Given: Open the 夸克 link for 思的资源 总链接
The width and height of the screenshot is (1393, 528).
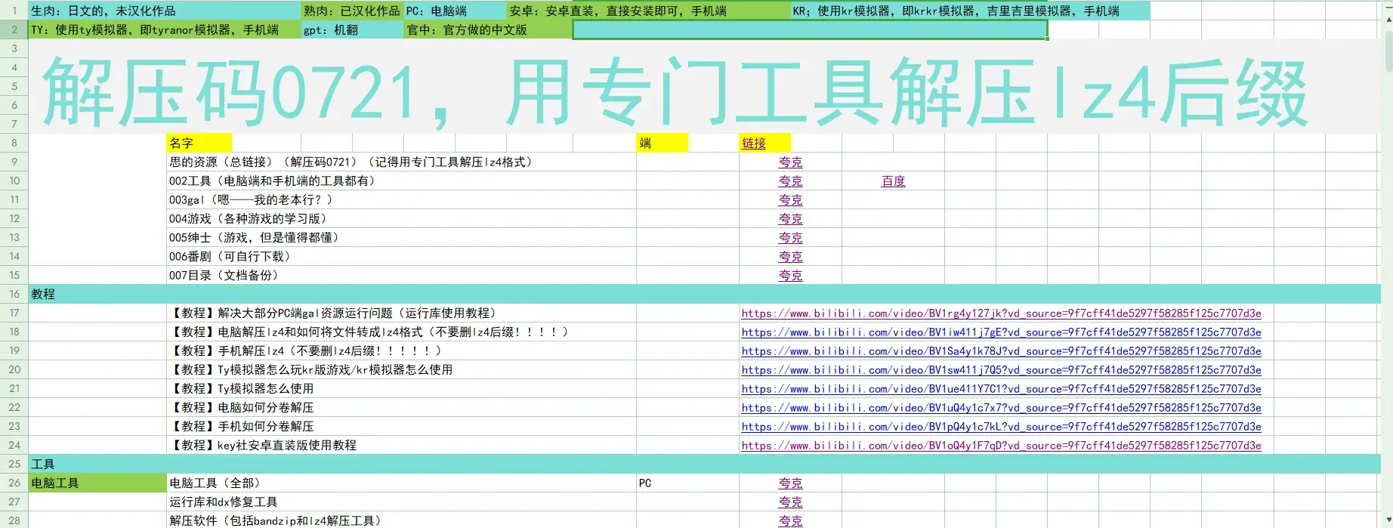Looking at the screenshot, I should (790, 162).
